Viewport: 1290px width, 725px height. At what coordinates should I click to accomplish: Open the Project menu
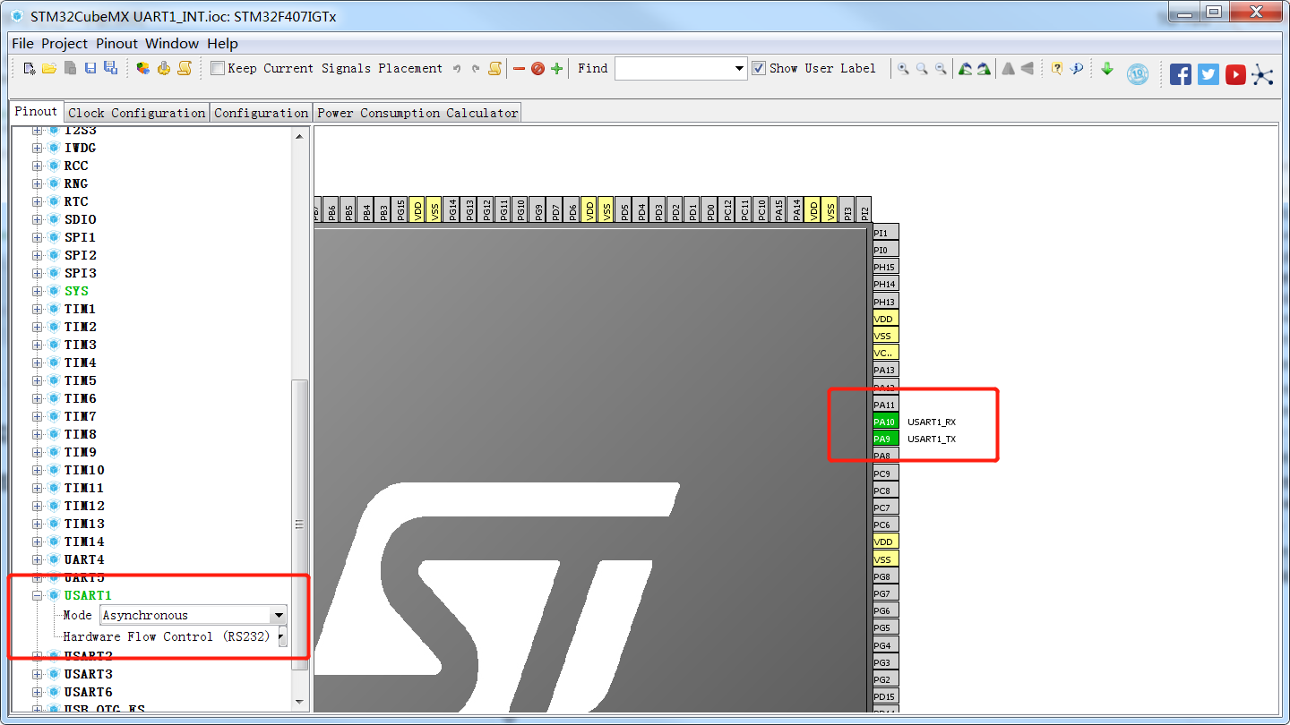tap(64, 43)
